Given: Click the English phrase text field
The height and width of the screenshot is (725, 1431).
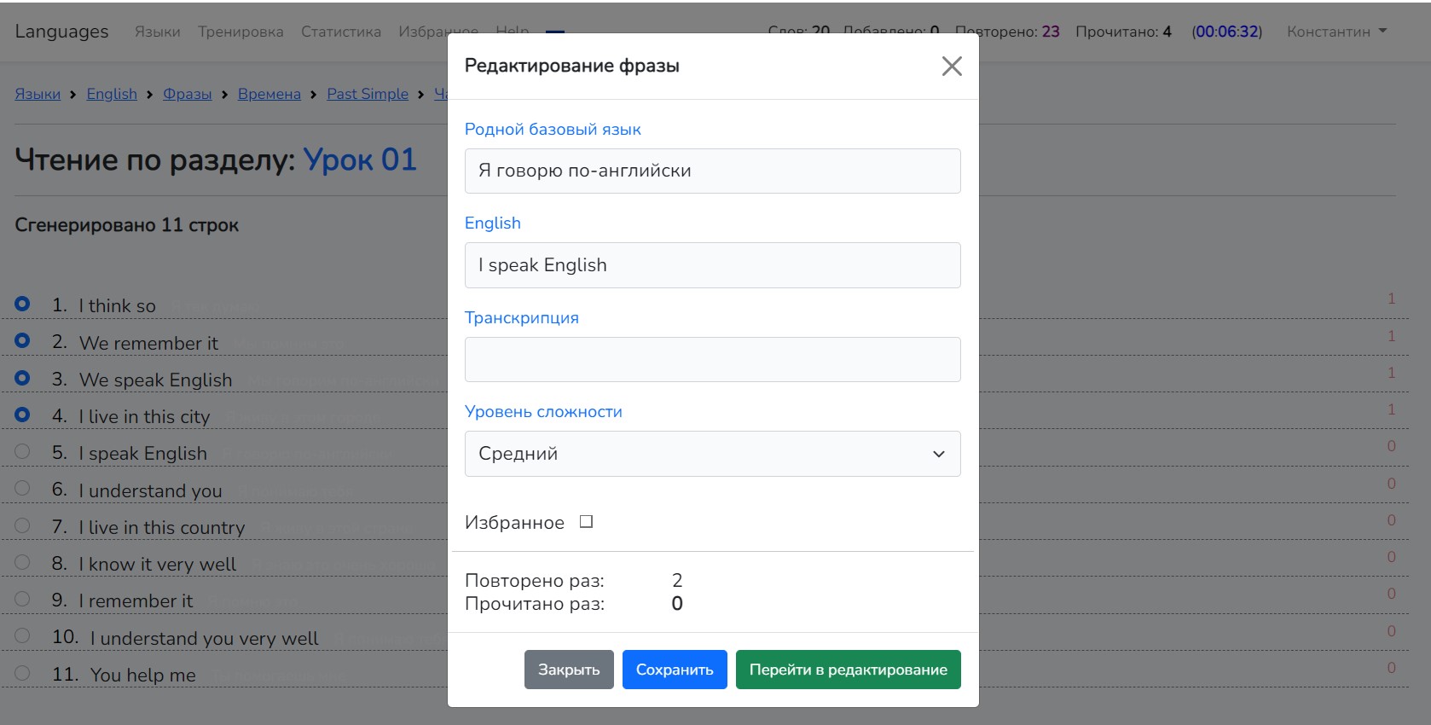Looking at the screenshot, I should coord(712,265).
